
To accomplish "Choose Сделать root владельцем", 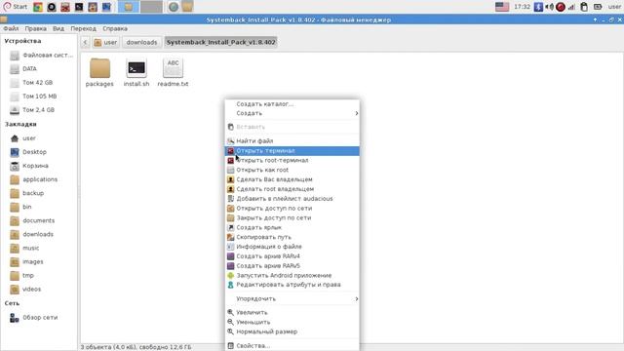I will (292, 189).
